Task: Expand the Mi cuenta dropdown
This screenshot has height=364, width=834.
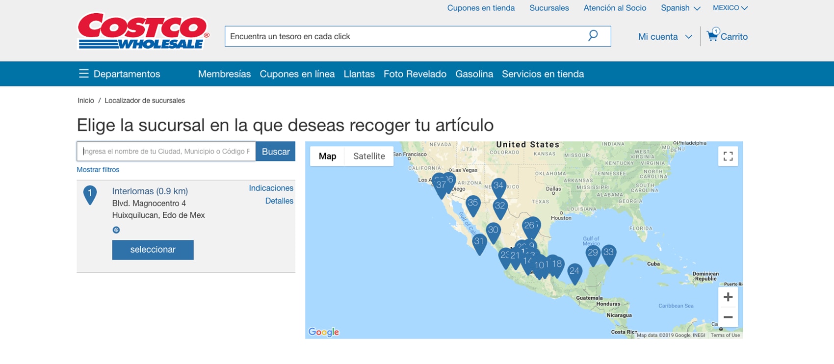Action: tap(665, 37)
